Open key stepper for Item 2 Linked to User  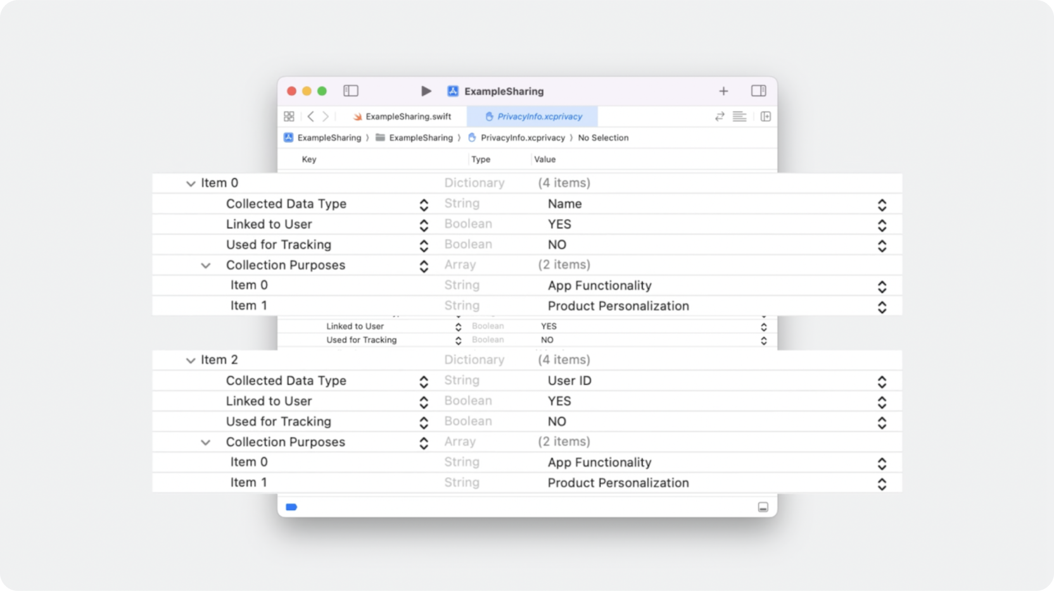pyautogui.click(x=424, y=402)
